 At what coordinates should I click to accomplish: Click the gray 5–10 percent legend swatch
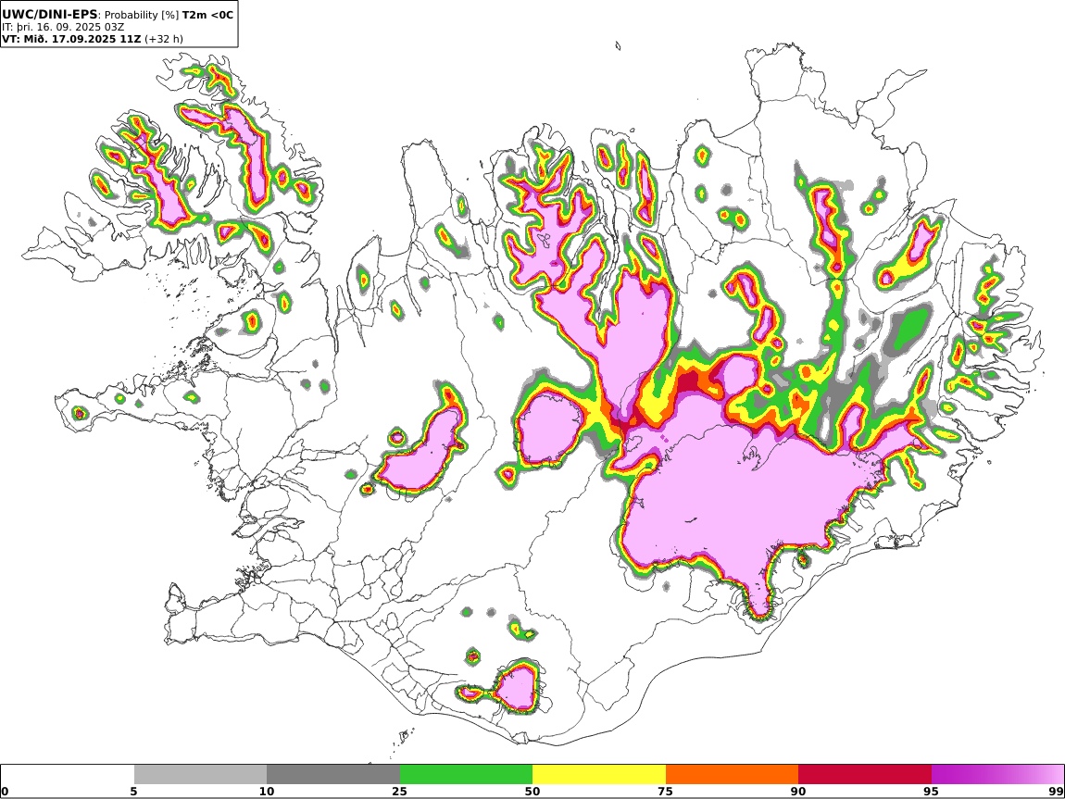pyautogui.click(x=200, y=774)
